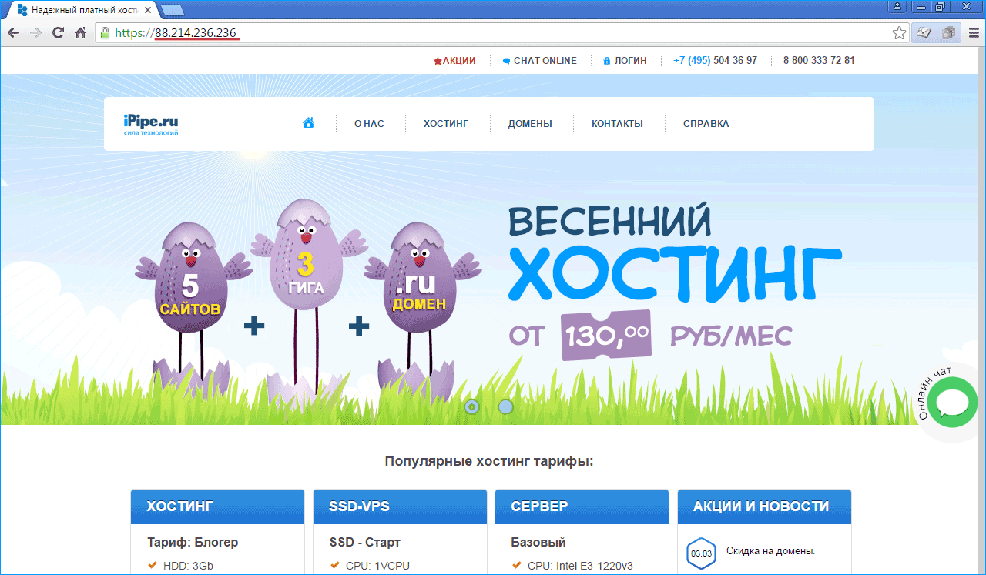Click the browser back arrow
986x575 pixels.
[x=13, y=33]
